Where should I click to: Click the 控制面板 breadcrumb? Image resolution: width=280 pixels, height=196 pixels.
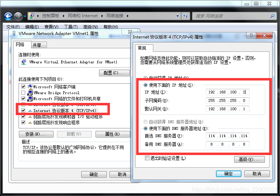point(51,16)
